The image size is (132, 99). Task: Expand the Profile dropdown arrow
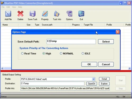(93, 79)
